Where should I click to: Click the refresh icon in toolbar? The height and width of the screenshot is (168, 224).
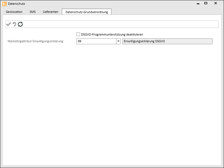point(20,24)
